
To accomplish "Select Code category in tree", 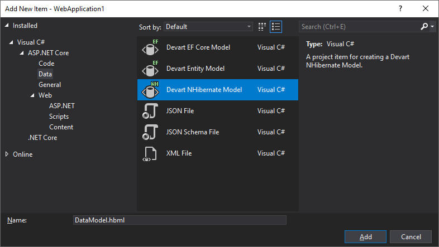I will click(x=46, y=64).
